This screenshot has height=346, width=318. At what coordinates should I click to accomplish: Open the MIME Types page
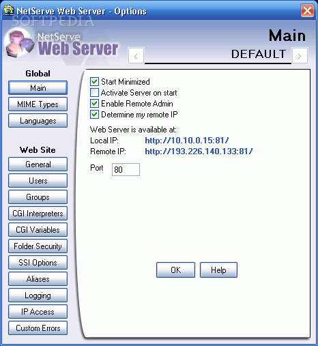click(x=38, y=104)
